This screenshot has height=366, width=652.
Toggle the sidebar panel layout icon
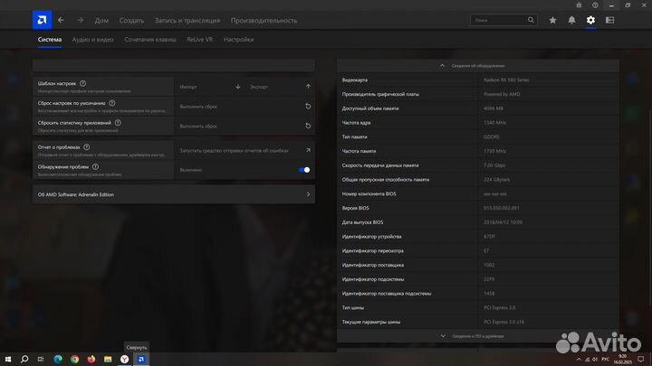pos(609,20)
